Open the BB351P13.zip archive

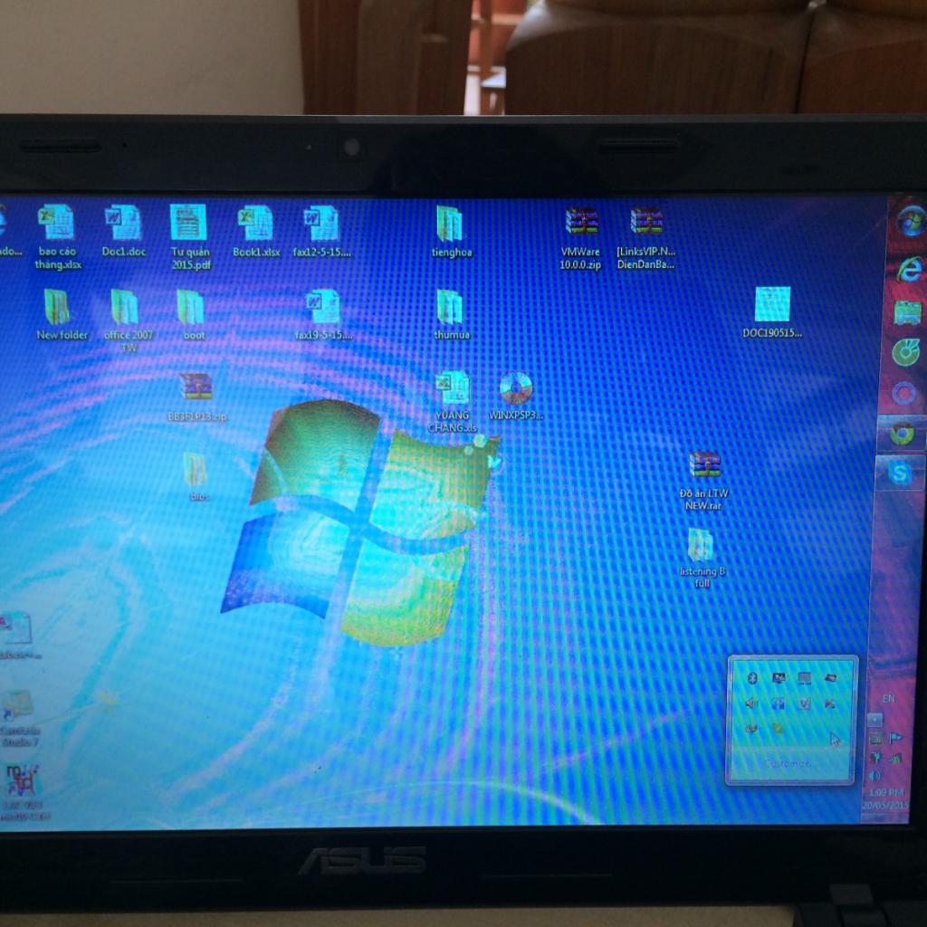point(196,397)
